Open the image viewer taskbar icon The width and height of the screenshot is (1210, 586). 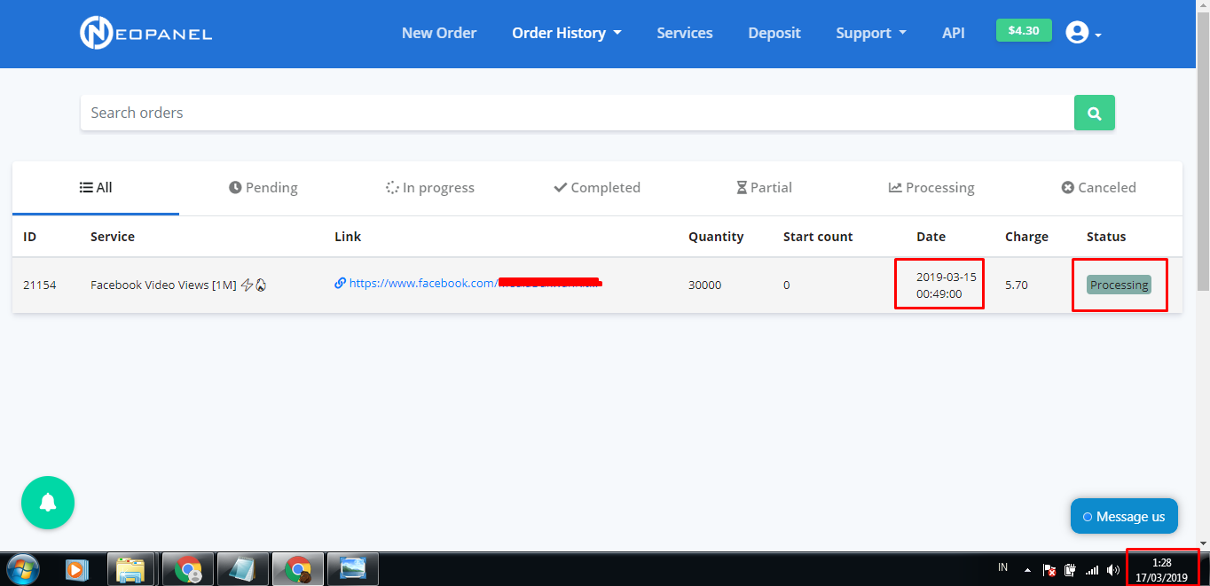point(353,569)
